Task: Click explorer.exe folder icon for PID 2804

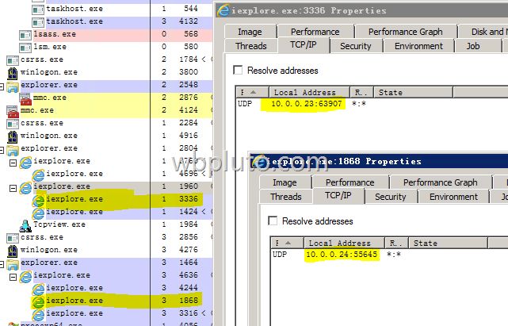Action: point(13,150)
